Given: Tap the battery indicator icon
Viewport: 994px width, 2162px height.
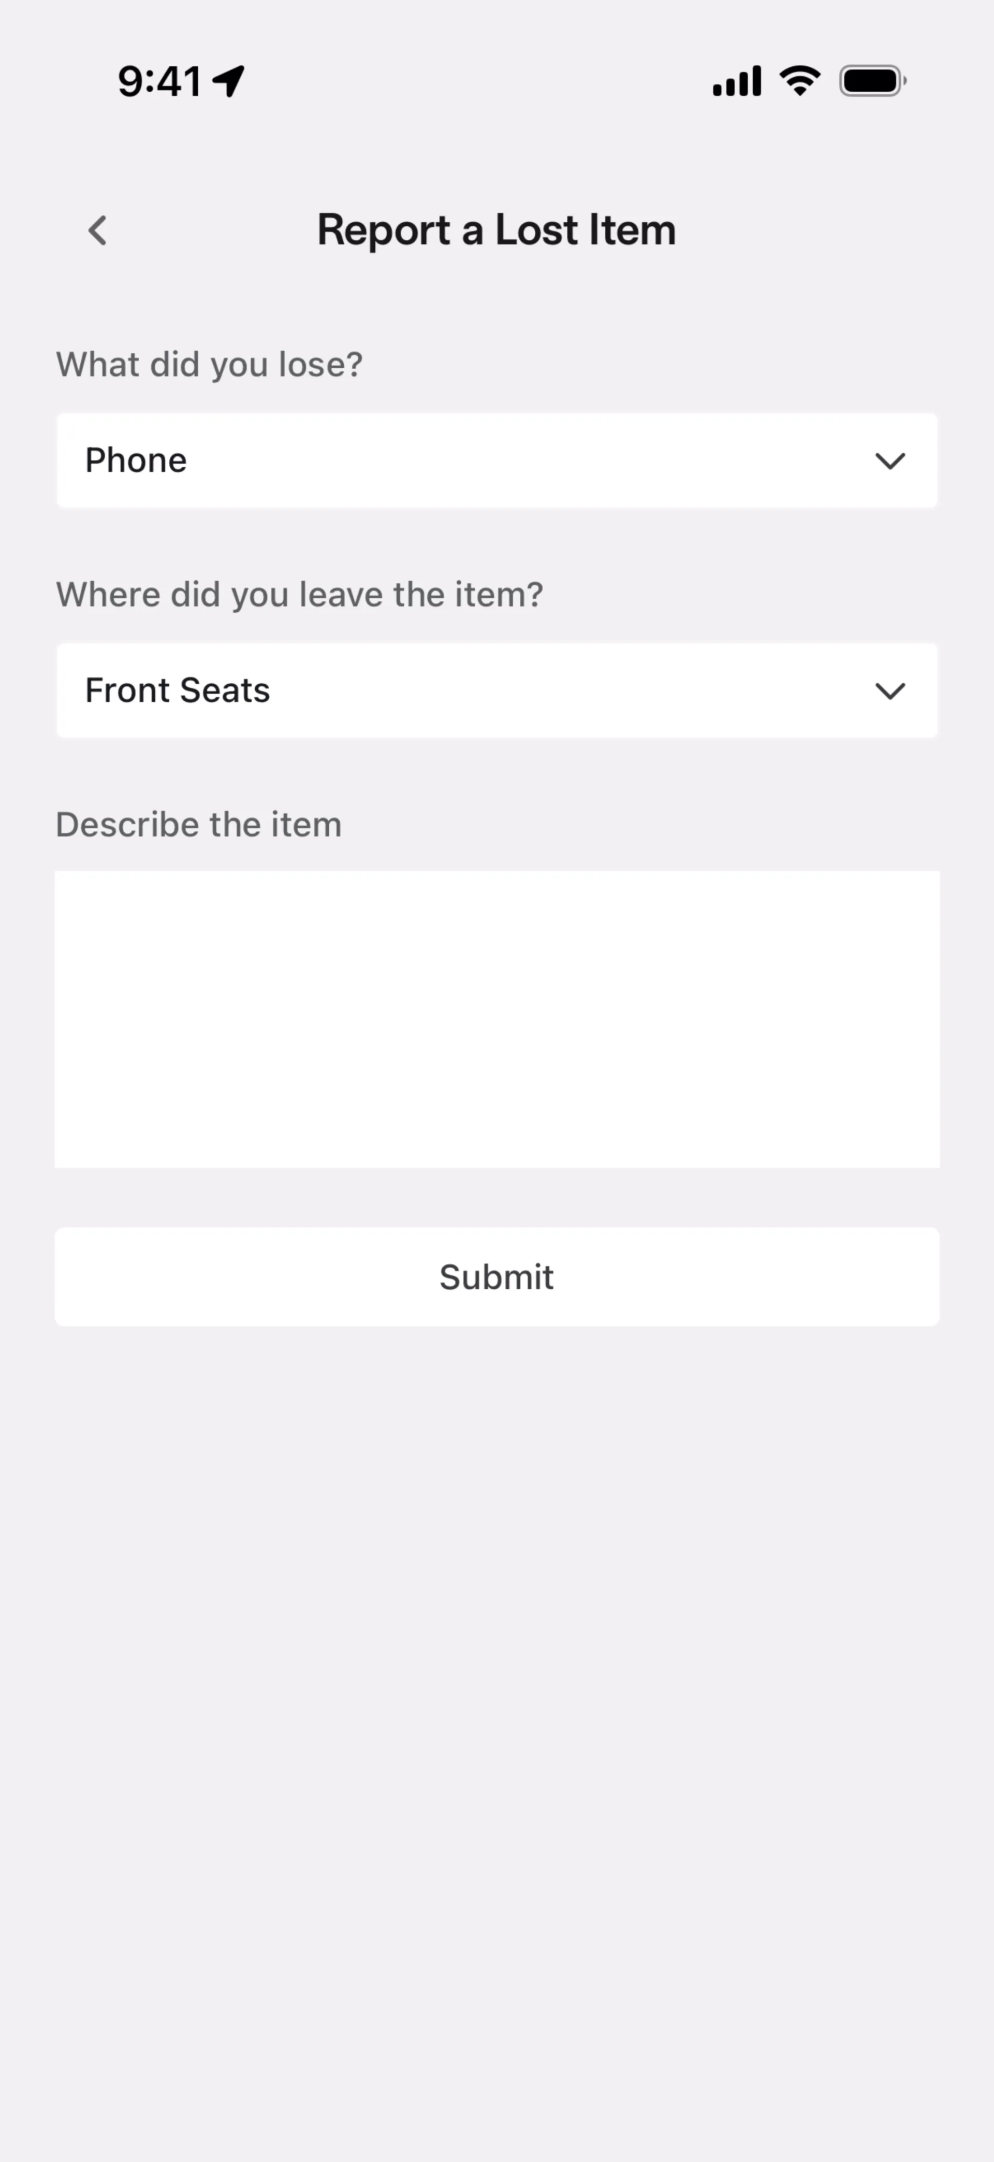Looking at the screenshot, I should tap(872, 81).
